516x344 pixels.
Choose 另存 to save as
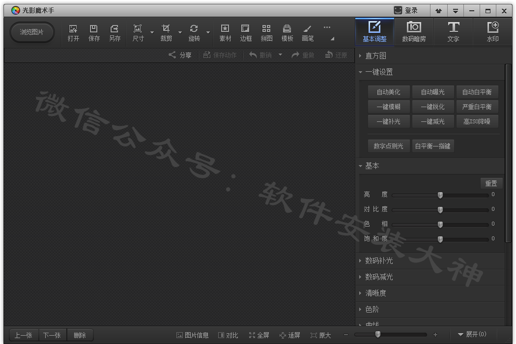(x=115, y=33)
